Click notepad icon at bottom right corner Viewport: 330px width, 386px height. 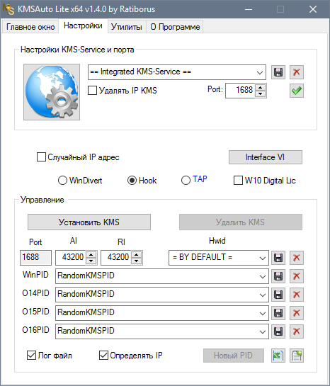click(297, 356)
